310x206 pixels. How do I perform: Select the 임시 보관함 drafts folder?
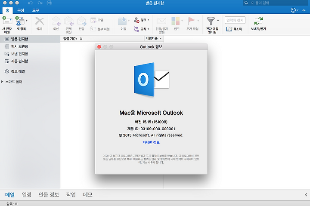click(30, 46)
